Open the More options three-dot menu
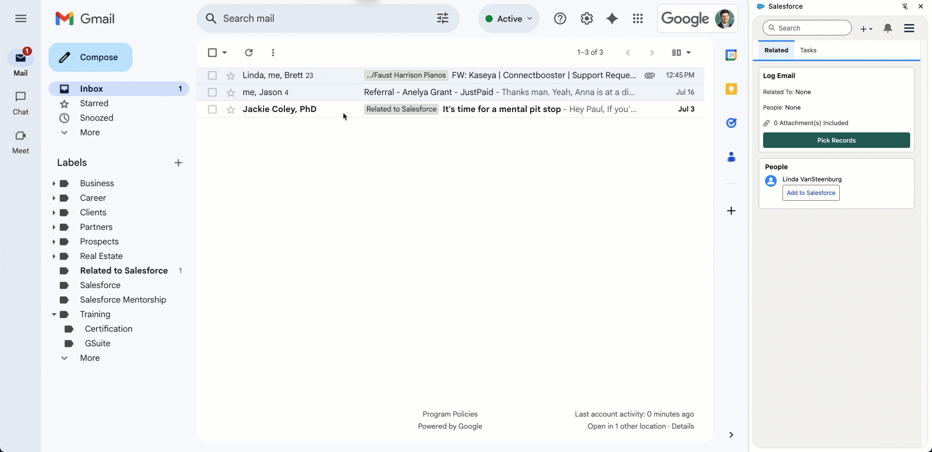The height and width of the screenshot is (452, 932). click(273, 52)
